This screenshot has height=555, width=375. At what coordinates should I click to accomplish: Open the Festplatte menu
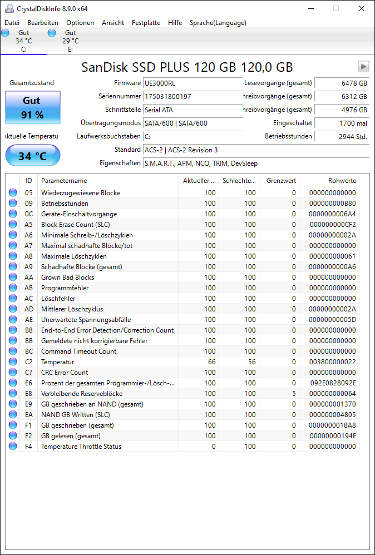click(146, 23)
